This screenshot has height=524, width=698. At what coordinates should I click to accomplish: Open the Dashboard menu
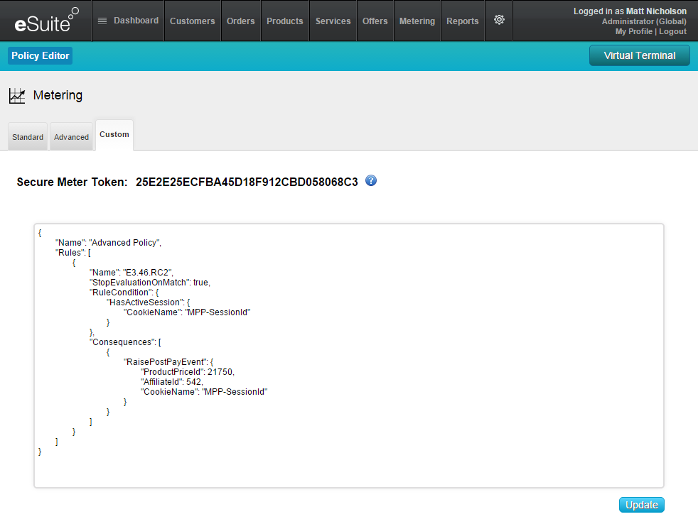[128, 21]
